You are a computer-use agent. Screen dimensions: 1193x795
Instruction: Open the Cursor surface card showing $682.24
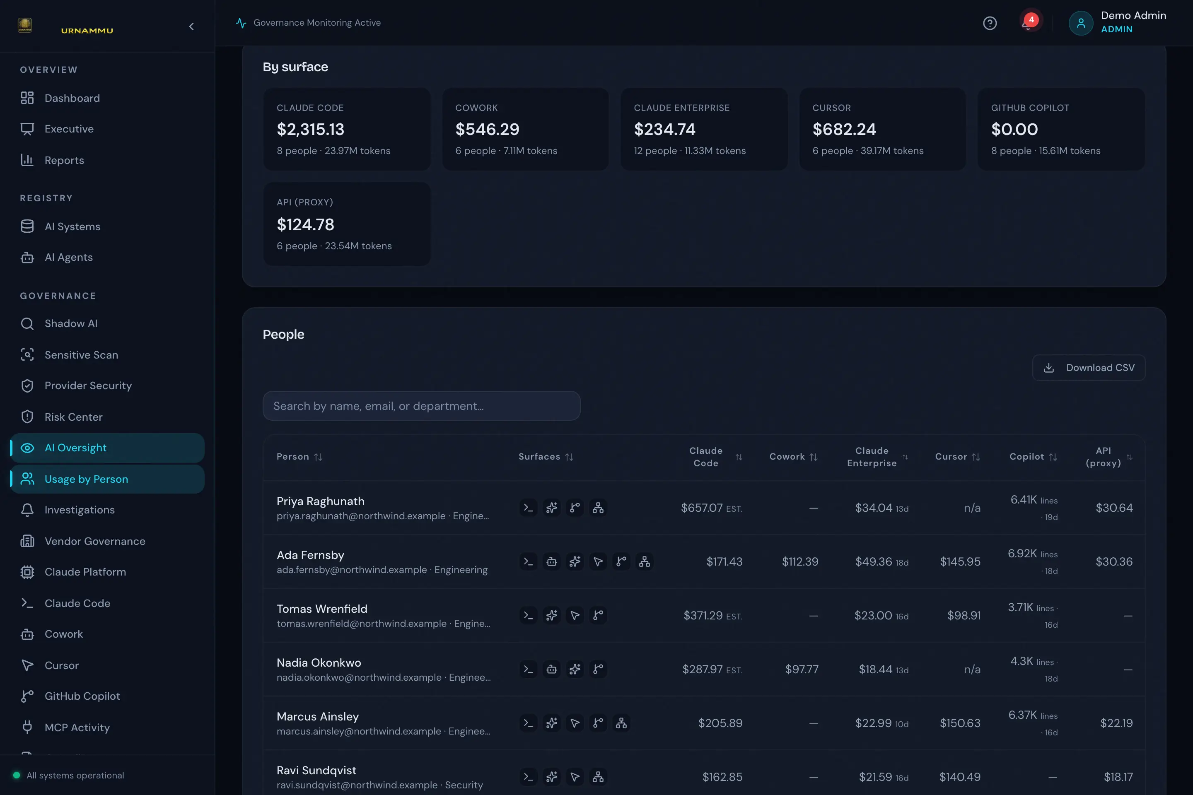click(883, 129)
